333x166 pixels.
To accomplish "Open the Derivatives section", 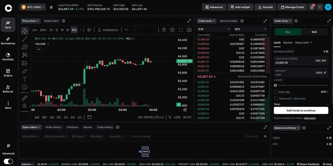I will point(8,41).
